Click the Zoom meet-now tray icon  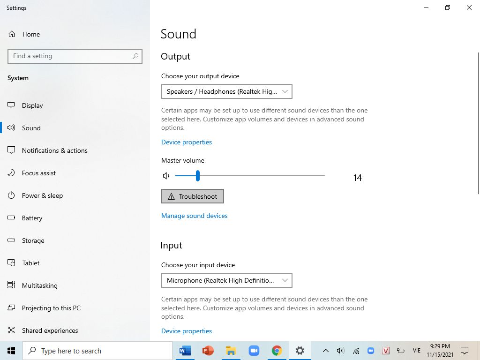pos(371,351)
